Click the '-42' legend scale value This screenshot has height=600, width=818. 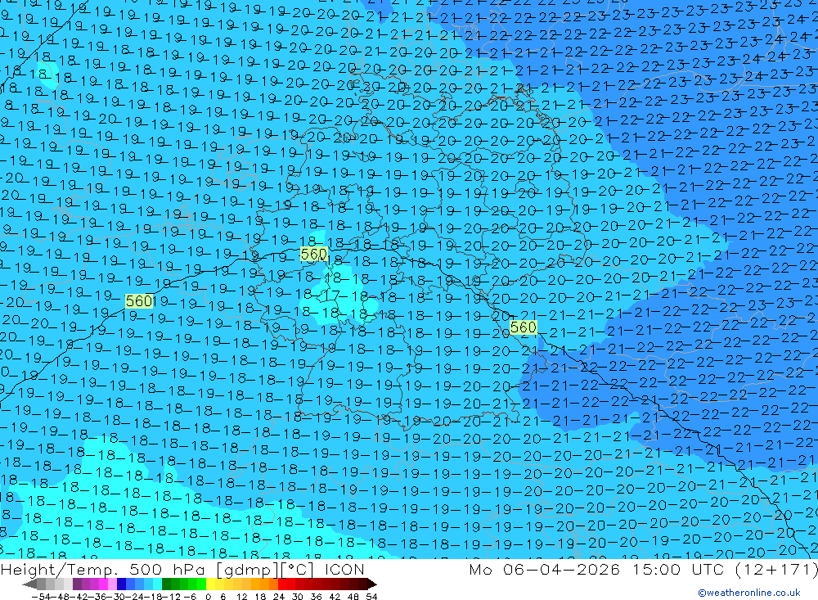tap(79, 597)
